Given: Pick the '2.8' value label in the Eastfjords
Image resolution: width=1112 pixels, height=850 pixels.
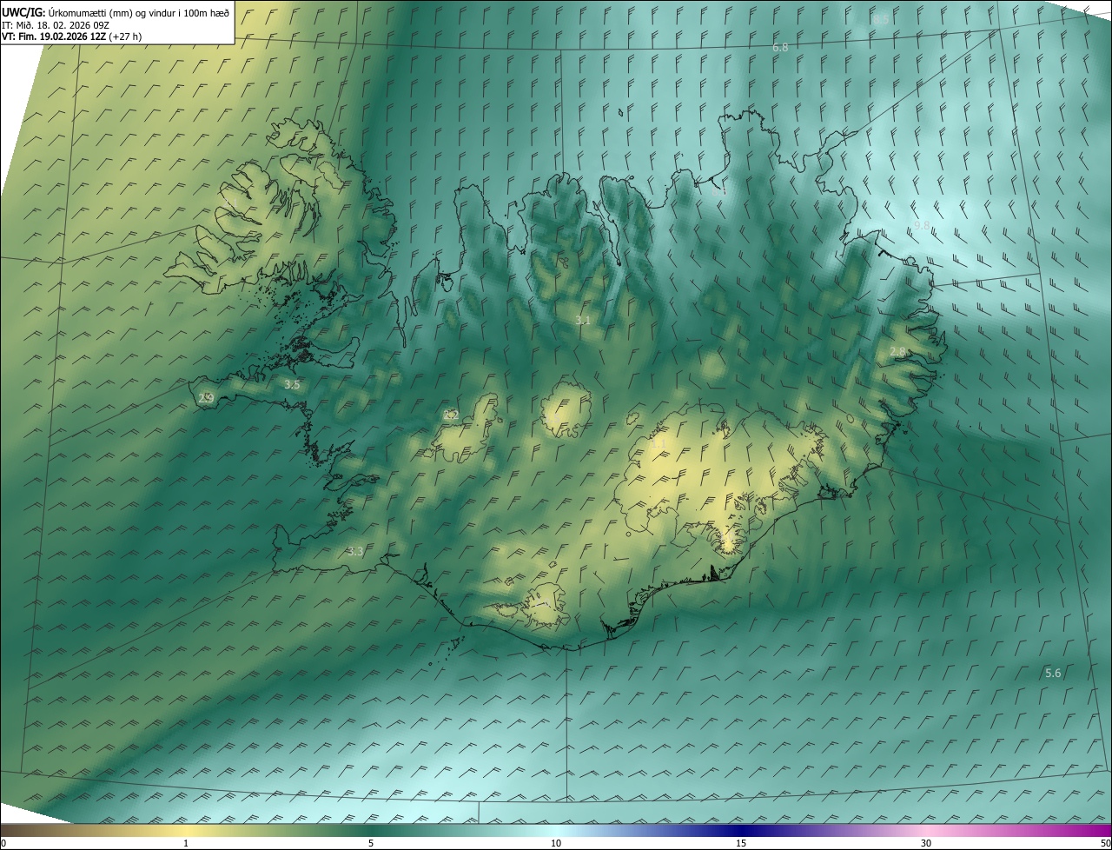Looking at the screenshot, I should click(x=897, y=351).
